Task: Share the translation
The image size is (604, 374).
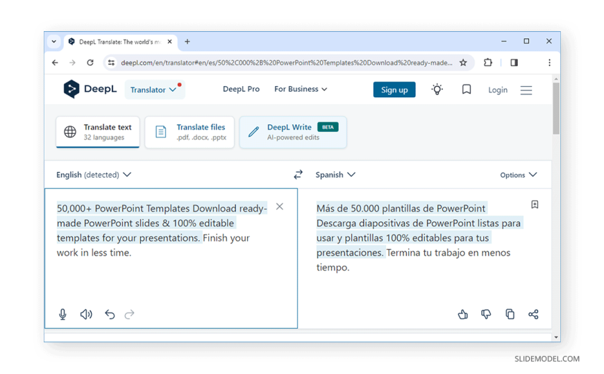Action: pyautogui.click(x=533, y=314)
